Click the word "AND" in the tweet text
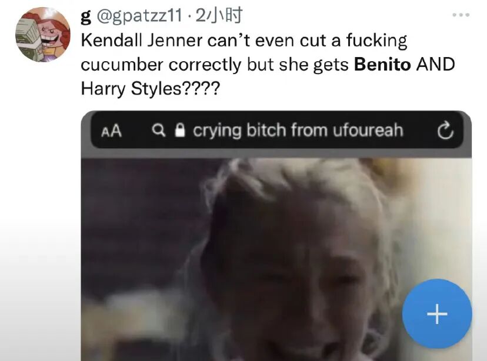The width and height of the screenshot is (487, 361). [x=435, y=64]
